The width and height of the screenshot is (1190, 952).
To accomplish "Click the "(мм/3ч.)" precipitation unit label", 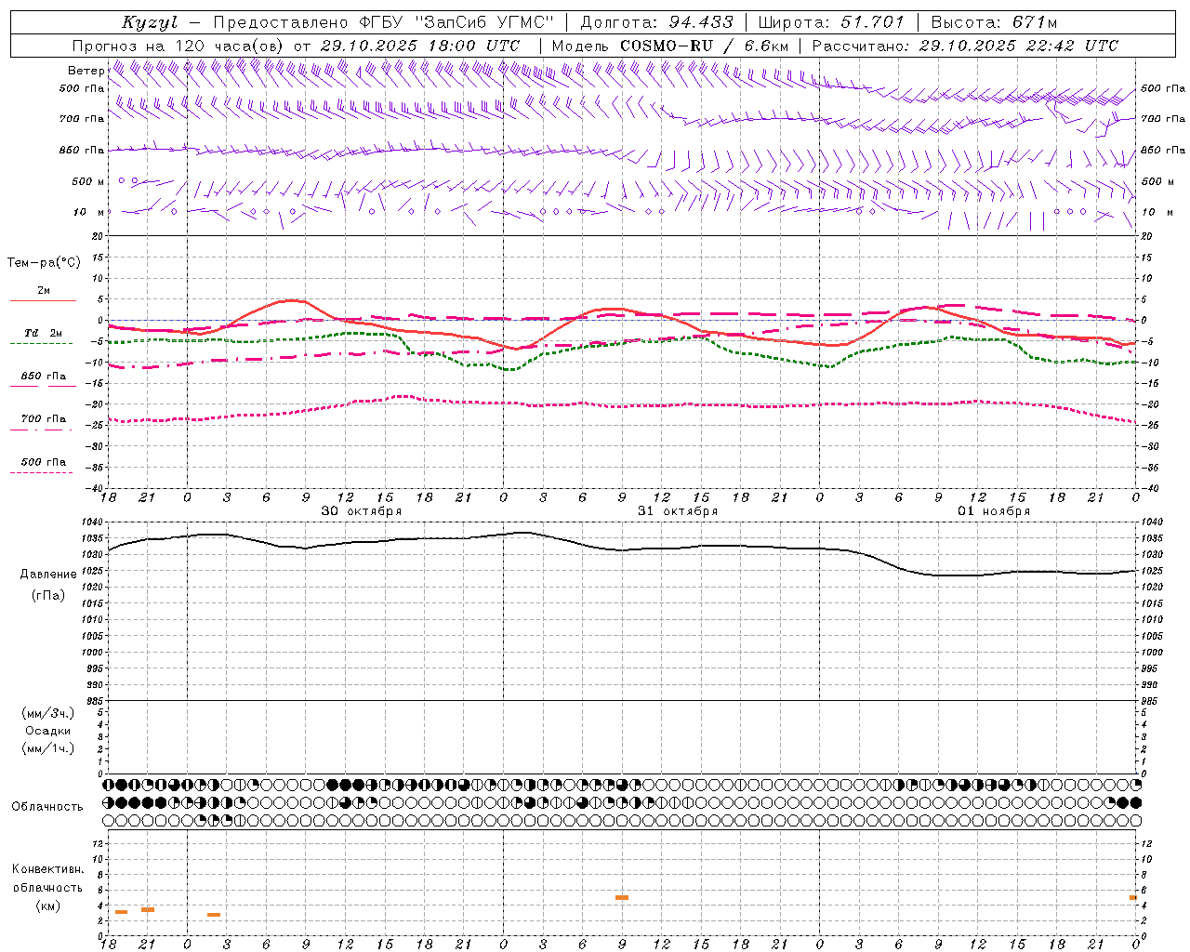I will [x=48, y=713].
